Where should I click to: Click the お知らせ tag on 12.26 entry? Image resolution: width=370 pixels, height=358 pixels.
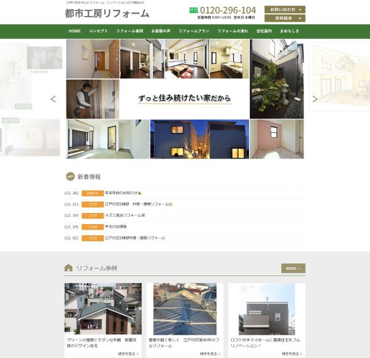pyautogui.click(x=92, y=193)
